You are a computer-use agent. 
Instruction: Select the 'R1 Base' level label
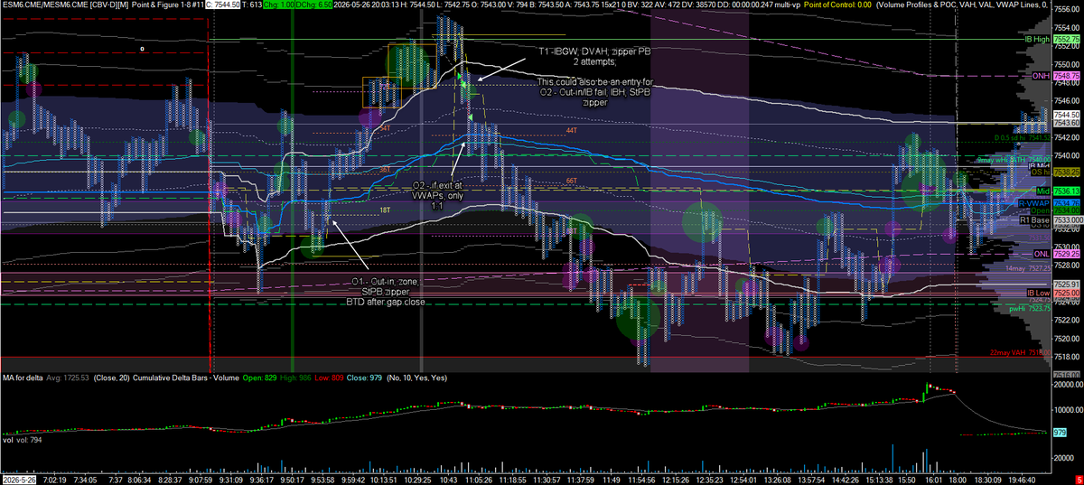coord(1035,219)
